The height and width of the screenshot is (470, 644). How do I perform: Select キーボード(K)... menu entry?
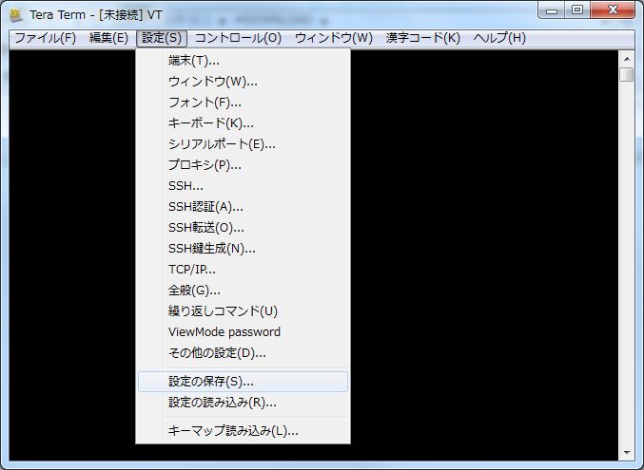[210, 123]
